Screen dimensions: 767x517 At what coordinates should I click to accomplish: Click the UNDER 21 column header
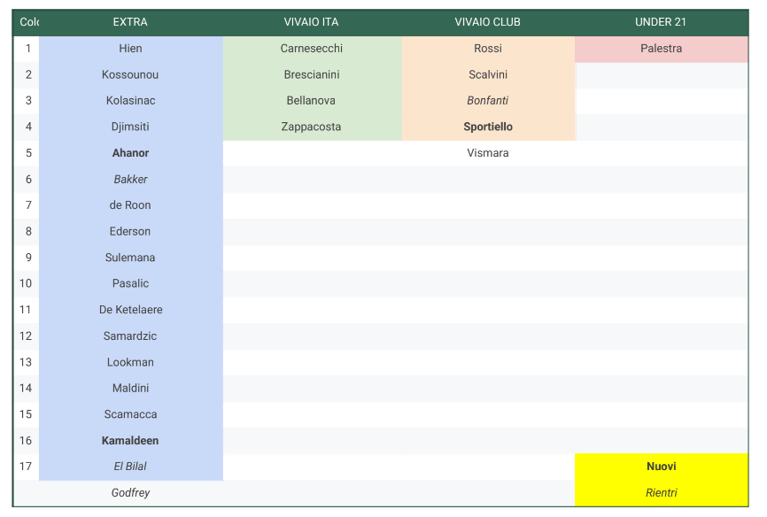point(661,22)
